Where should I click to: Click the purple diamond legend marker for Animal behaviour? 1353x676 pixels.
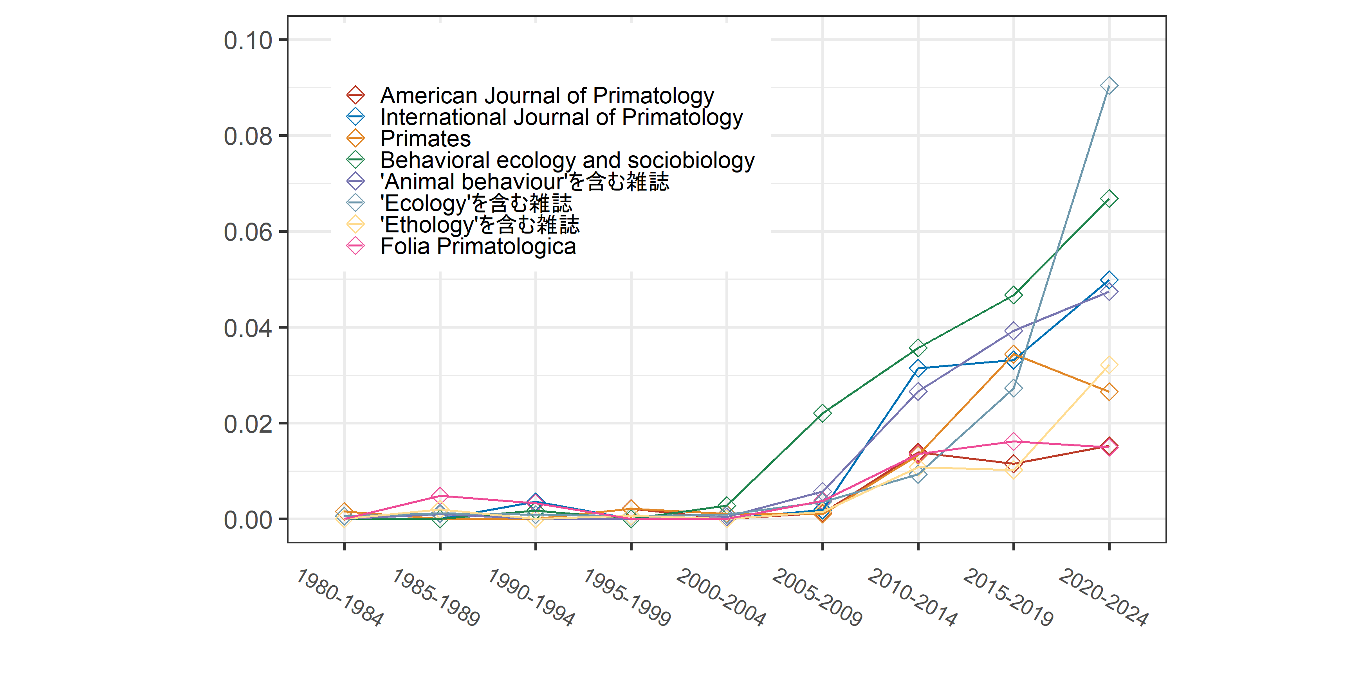tap(355, 182)
